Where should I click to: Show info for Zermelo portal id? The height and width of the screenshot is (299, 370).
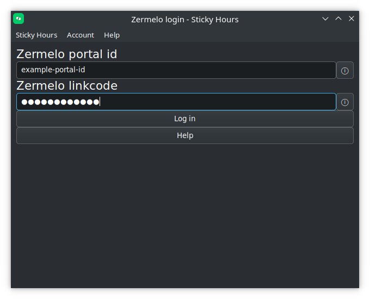(x=345, y=70)
